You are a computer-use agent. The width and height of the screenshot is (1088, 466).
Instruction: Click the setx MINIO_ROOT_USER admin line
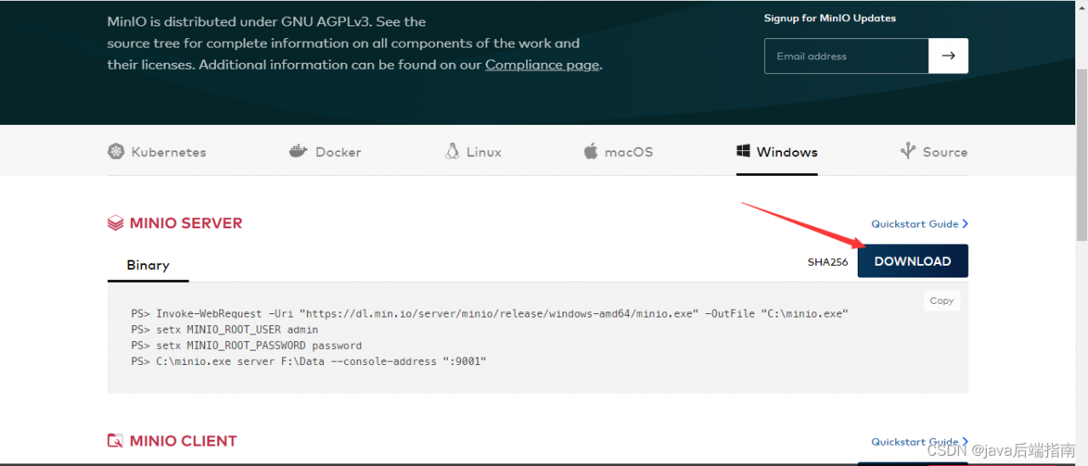[x=224, y=329]
